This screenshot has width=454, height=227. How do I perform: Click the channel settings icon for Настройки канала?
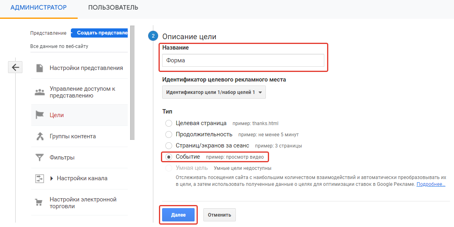[x=39, y=178]
